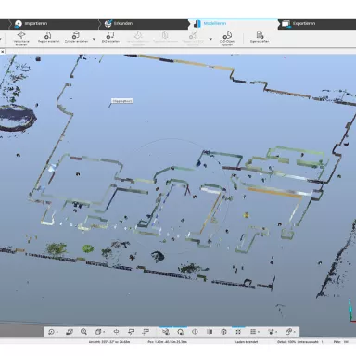Click the 3D box icon in the bottom toolbar
356x356 pixels.
click(x=224, y=332)
